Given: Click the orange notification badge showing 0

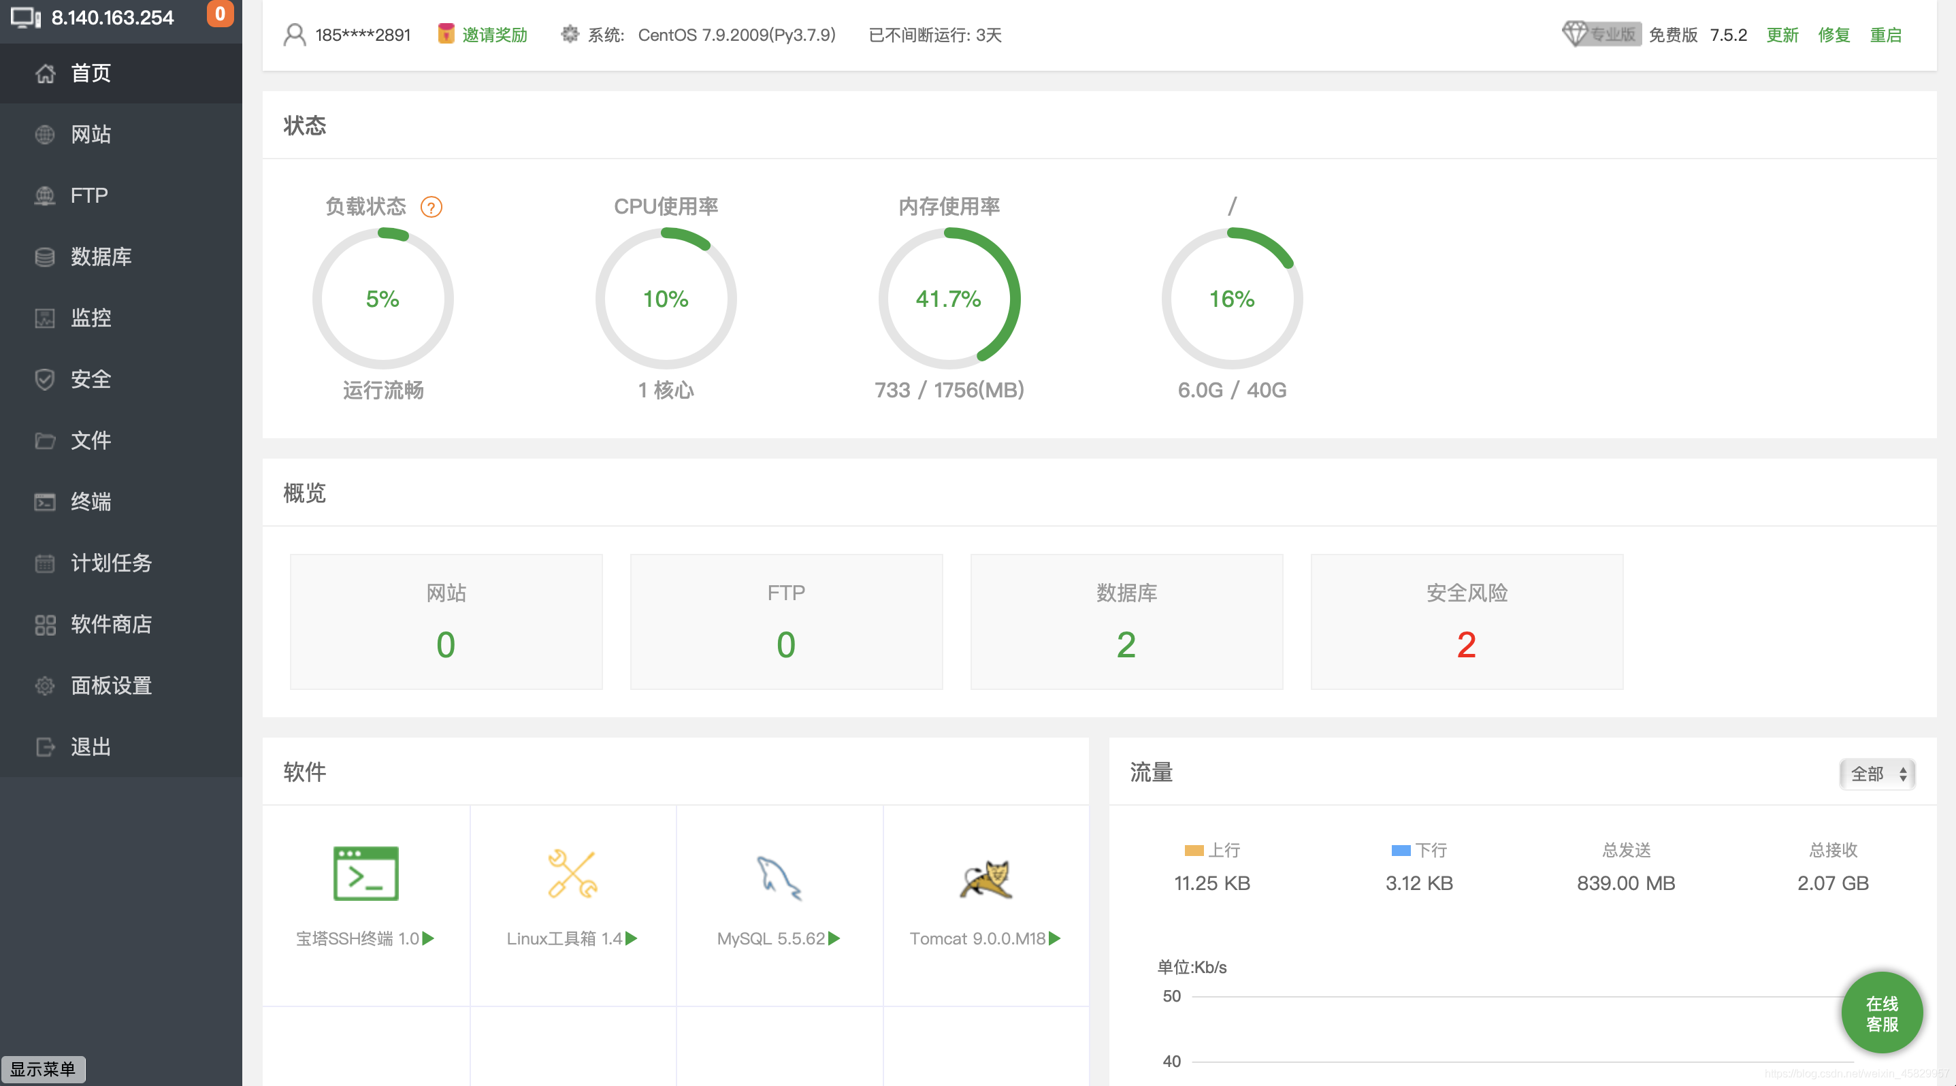Looking at the screenshot, I should [221, 14].
